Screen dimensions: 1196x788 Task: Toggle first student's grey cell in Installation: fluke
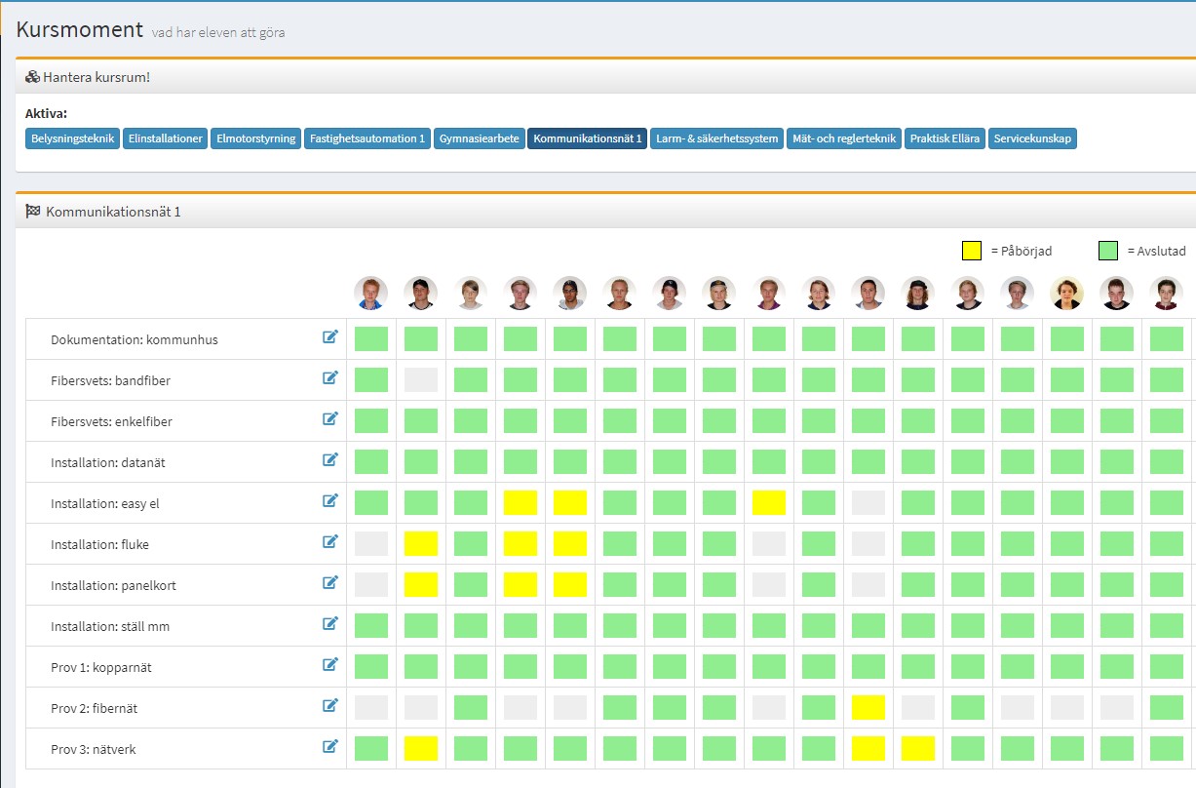click(x=371, y=543)
